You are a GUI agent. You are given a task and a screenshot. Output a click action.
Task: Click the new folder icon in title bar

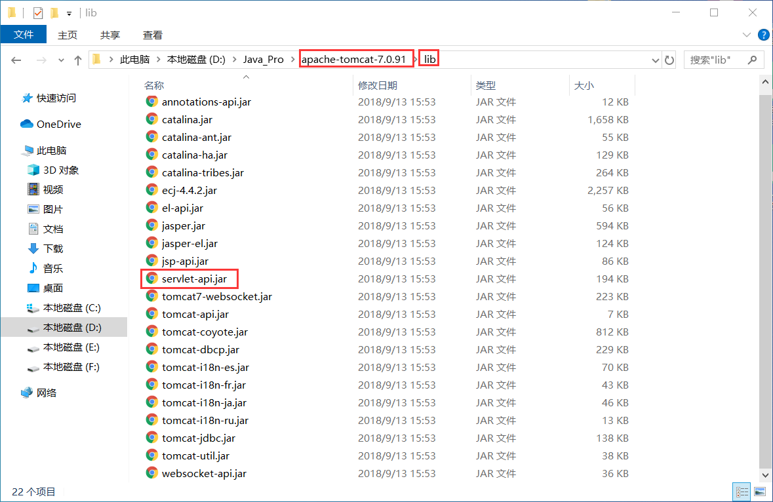(x=54, y=13)
